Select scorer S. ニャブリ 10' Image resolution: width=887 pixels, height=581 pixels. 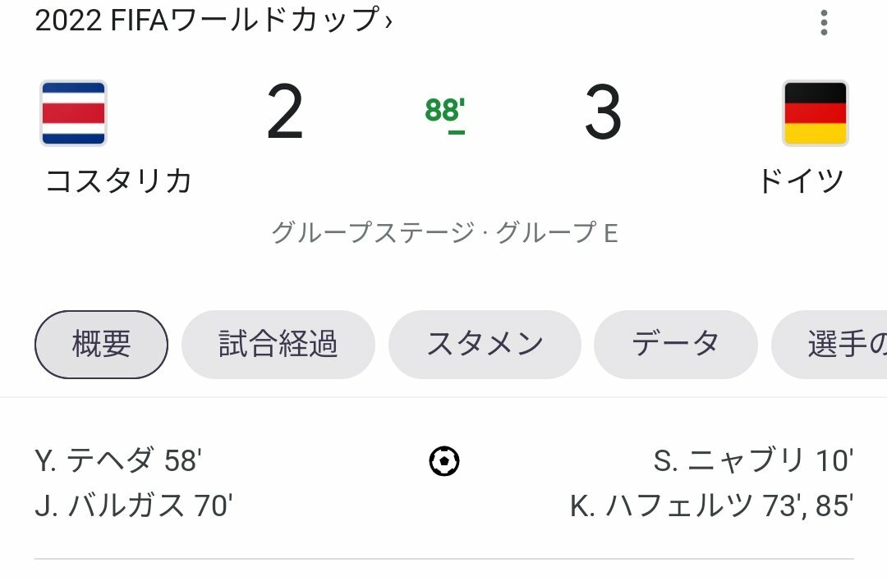[753, 461]
